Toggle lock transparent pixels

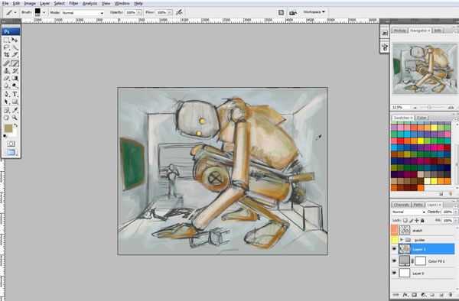coord(405,220)
